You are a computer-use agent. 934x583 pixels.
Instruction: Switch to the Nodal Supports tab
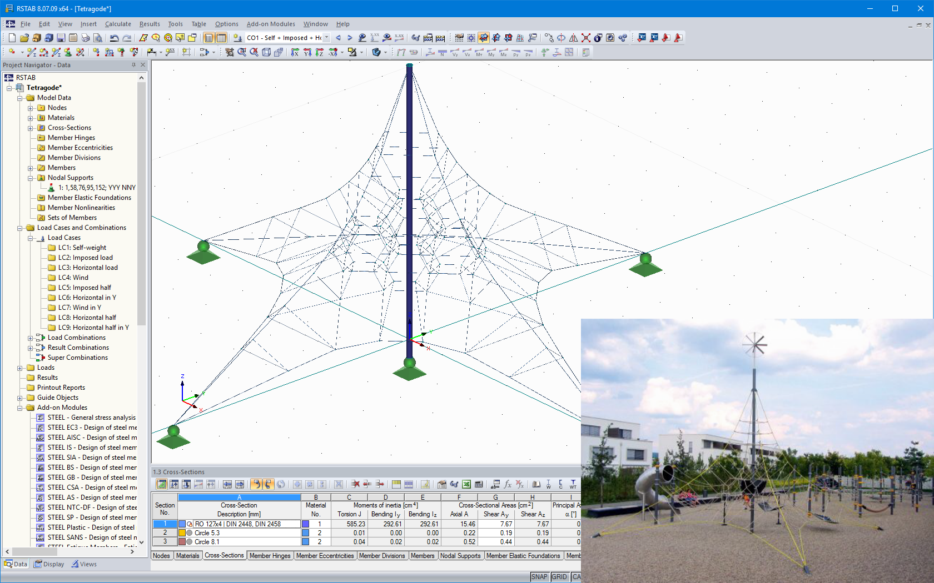pyautogui.click(x=460, y=556)
